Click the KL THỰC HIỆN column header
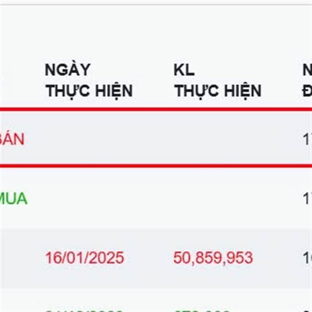Screen dimensions: 312x312 [x=217, y=80]
